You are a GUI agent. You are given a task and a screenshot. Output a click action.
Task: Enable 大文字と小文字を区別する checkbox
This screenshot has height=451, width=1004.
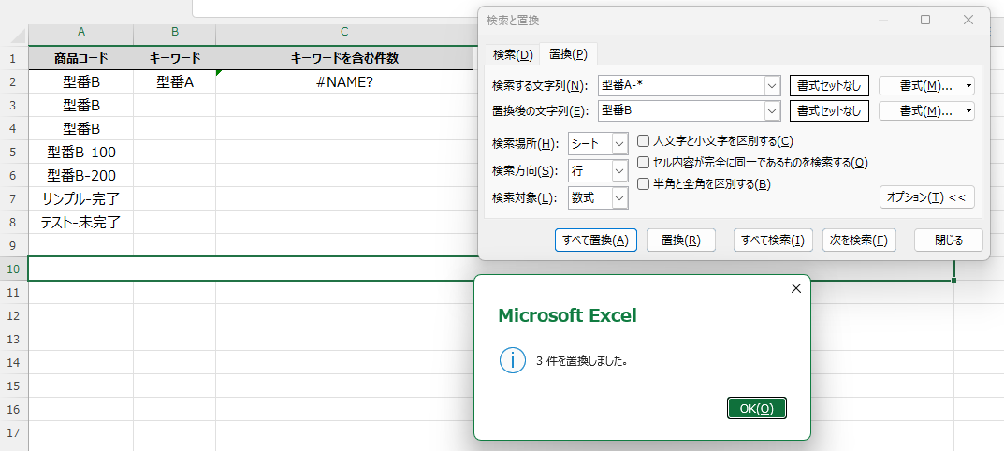pos(645,141)
